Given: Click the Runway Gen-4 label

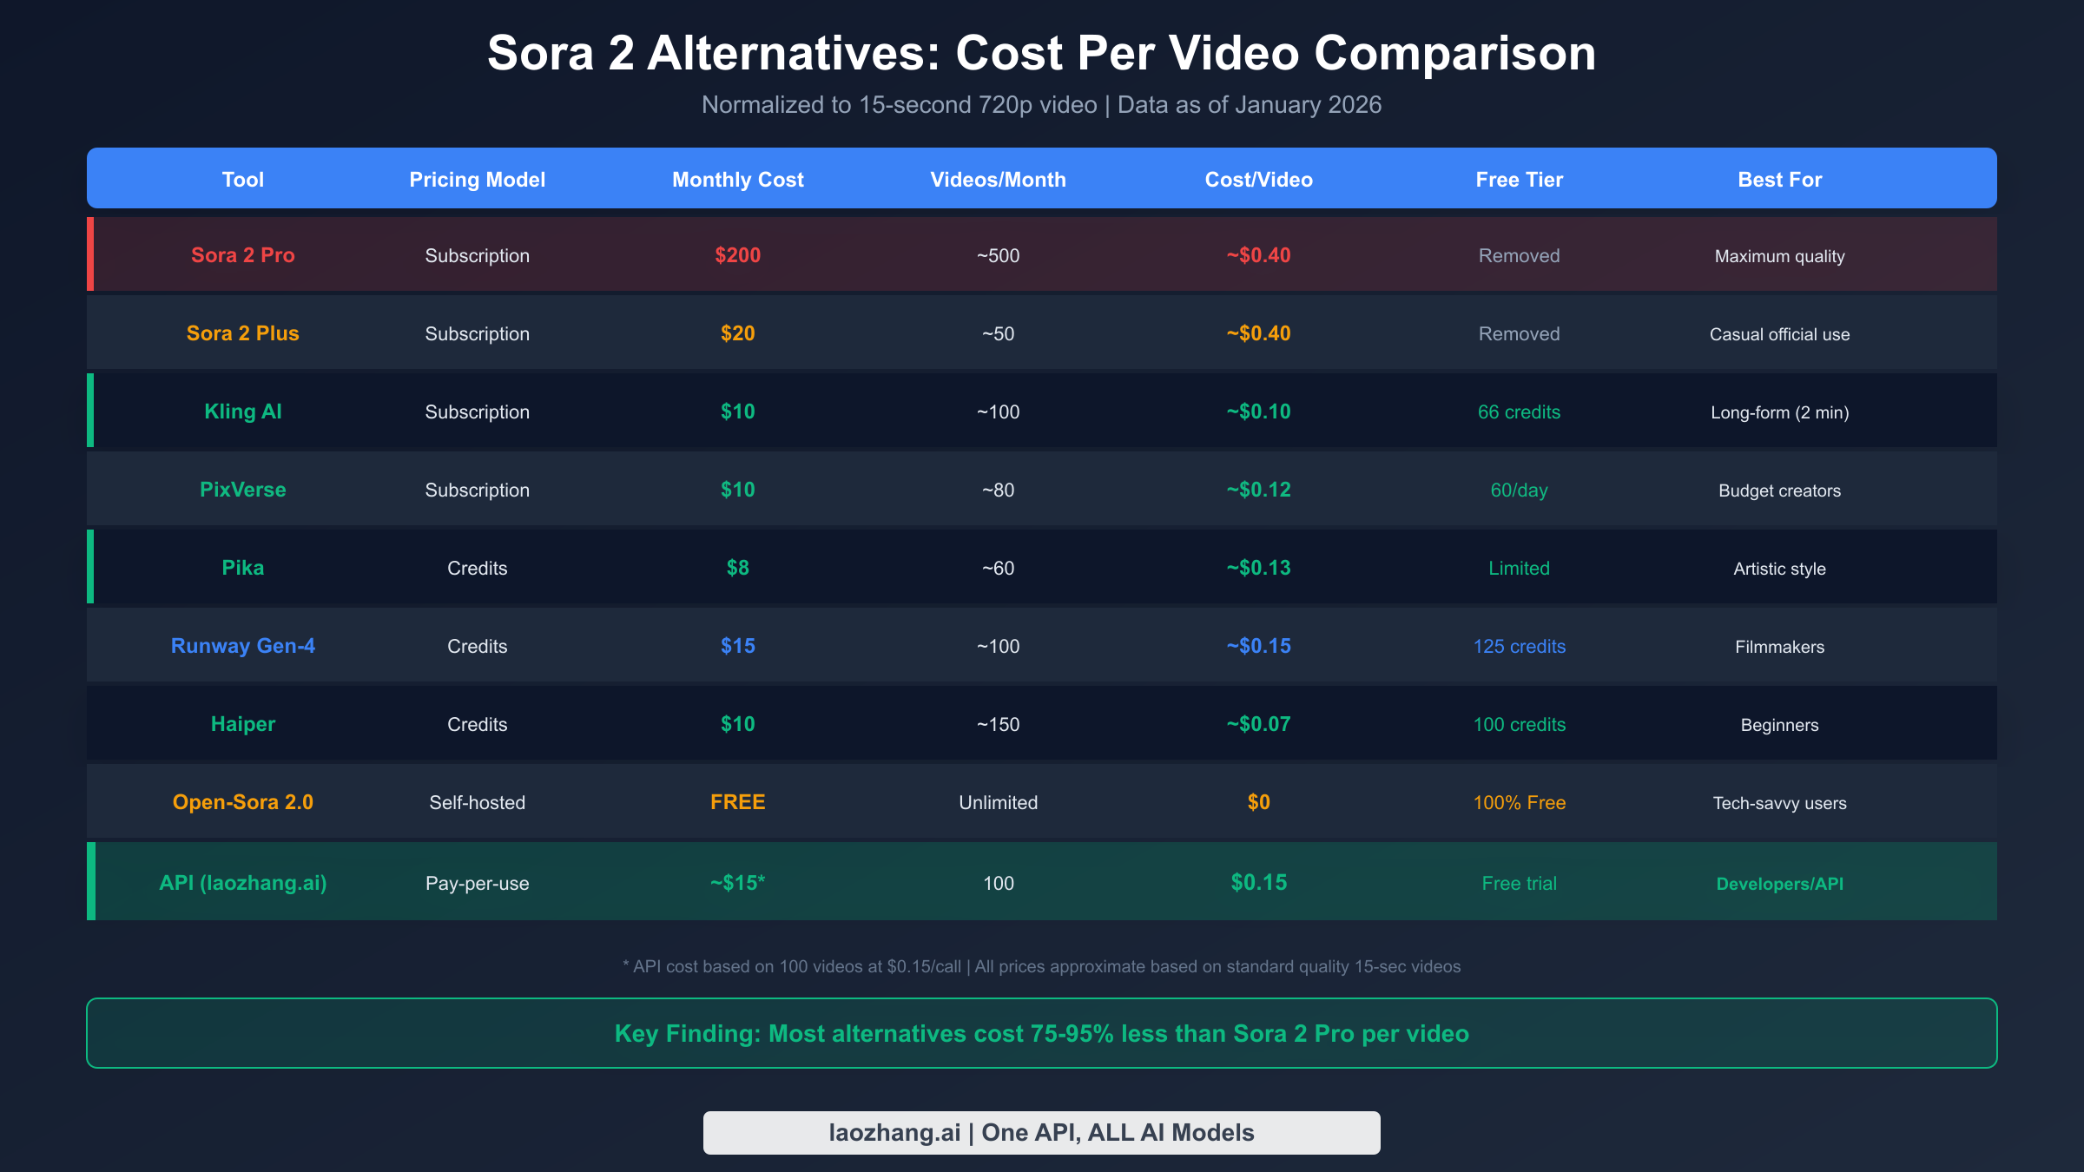Looking at the screenshot, I should [x=243, y=645].
